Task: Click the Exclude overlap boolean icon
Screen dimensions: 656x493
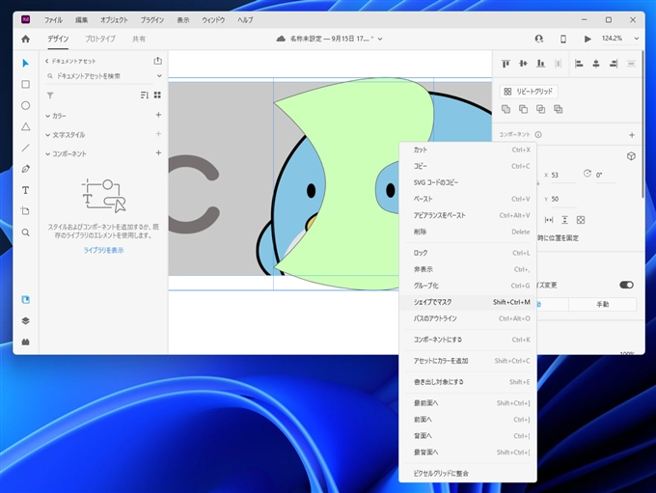Action: pyautogui.click(x=559, y=109)
